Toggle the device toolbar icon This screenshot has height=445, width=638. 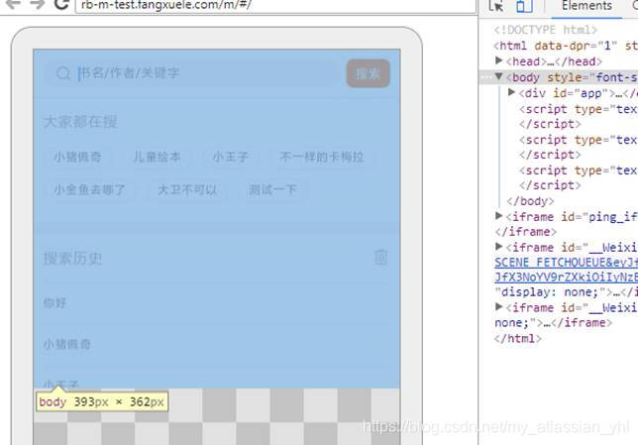(524, 6)
